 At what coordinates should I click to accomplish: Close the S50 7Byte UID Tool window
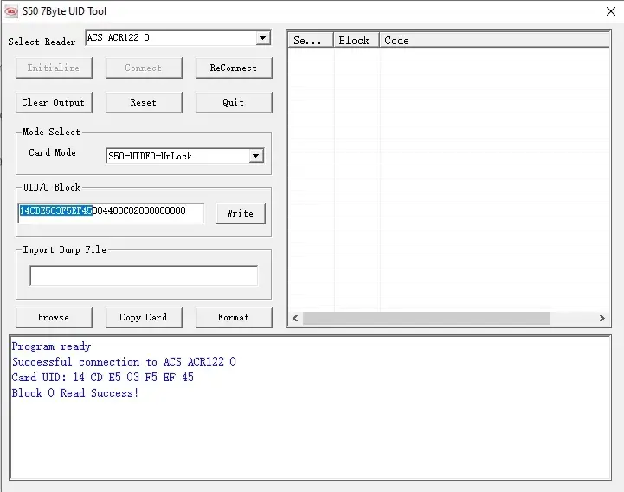point(609,11)
